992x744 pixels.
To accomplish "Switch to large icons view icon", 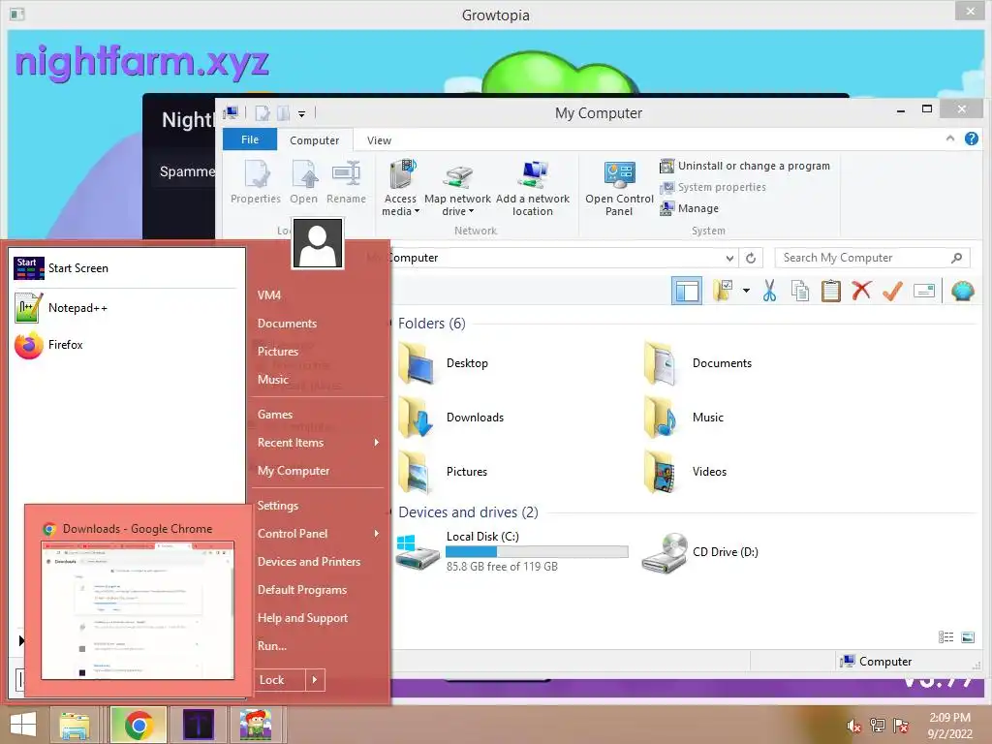I will (968, 637).
